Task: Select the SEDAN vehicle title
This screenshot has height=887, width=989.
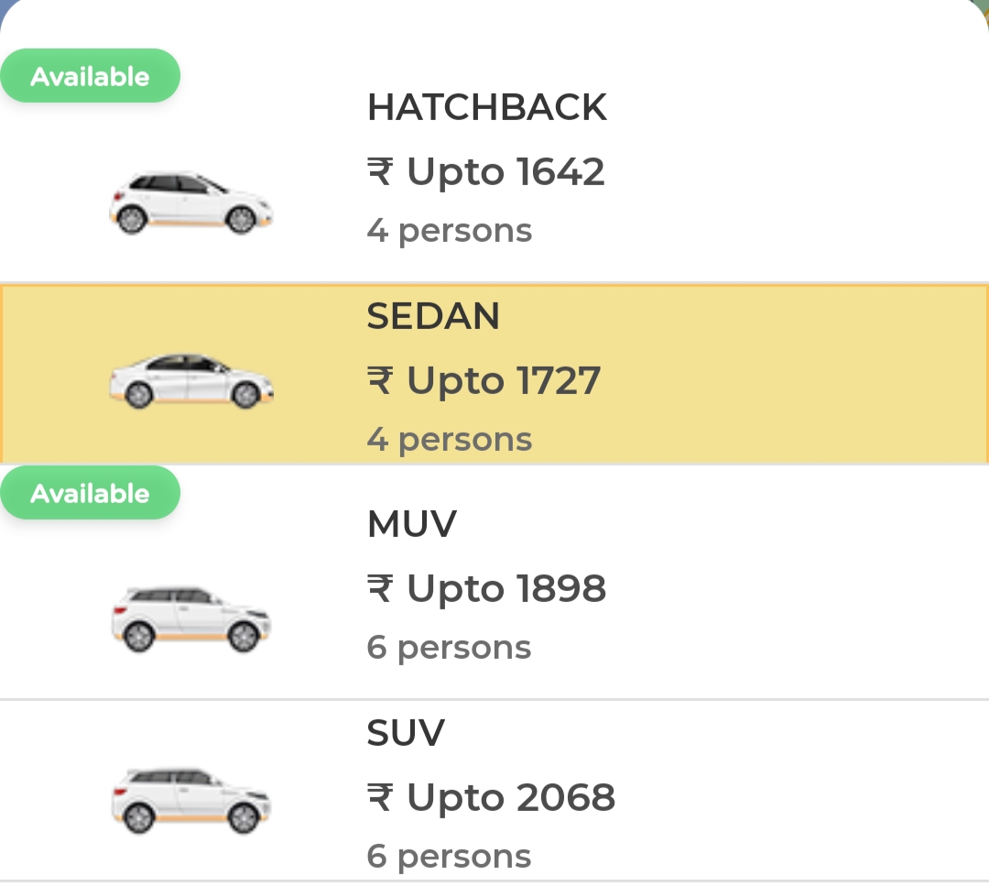Action: pos(432,315)
